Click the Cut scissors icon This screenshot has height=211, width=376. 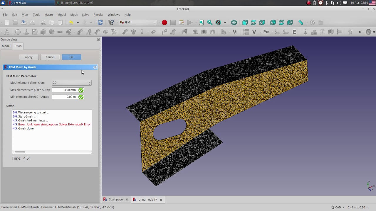tap(43, 23)
